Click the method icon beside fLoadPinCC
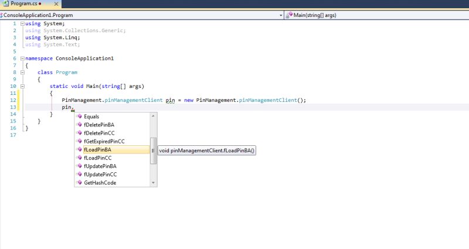Screen dimensions: 469x249 point(79,158)
